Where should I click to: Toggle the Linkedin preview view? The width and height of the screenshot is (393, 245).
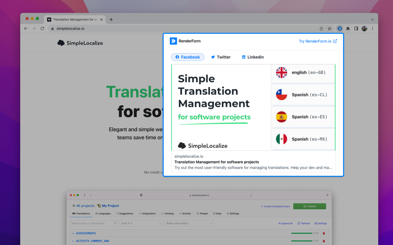click(x=252, y=57)
